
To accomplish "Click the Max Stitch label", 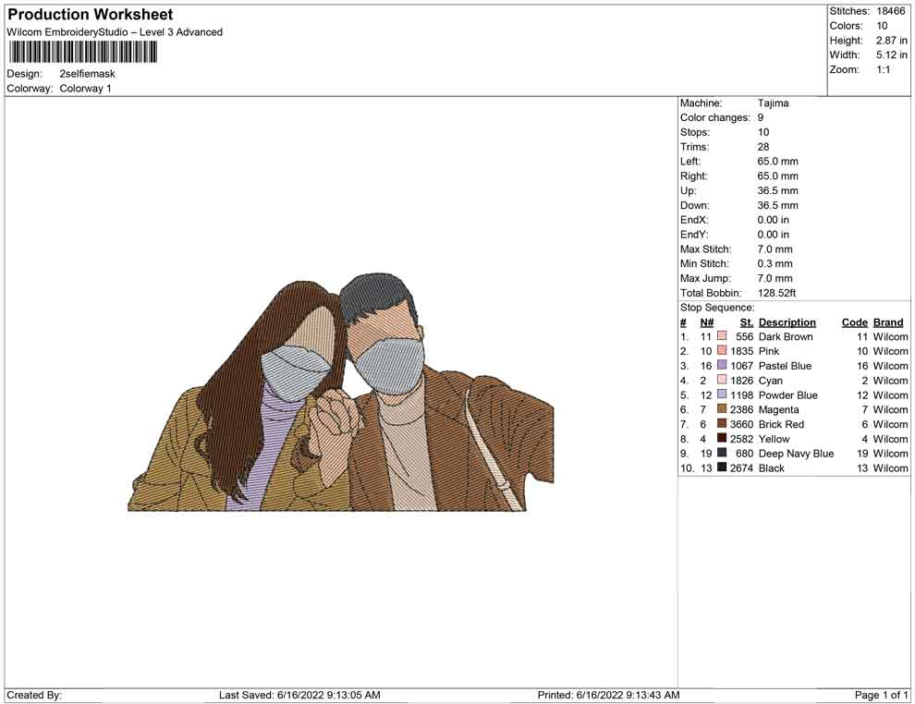I will 705,249.
